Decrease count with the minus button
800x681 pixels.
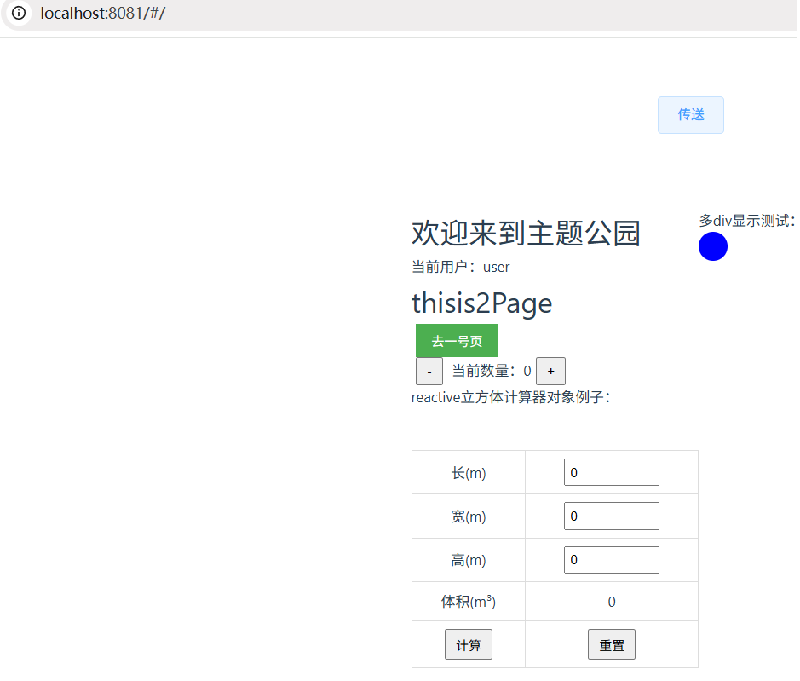point(429,371)
